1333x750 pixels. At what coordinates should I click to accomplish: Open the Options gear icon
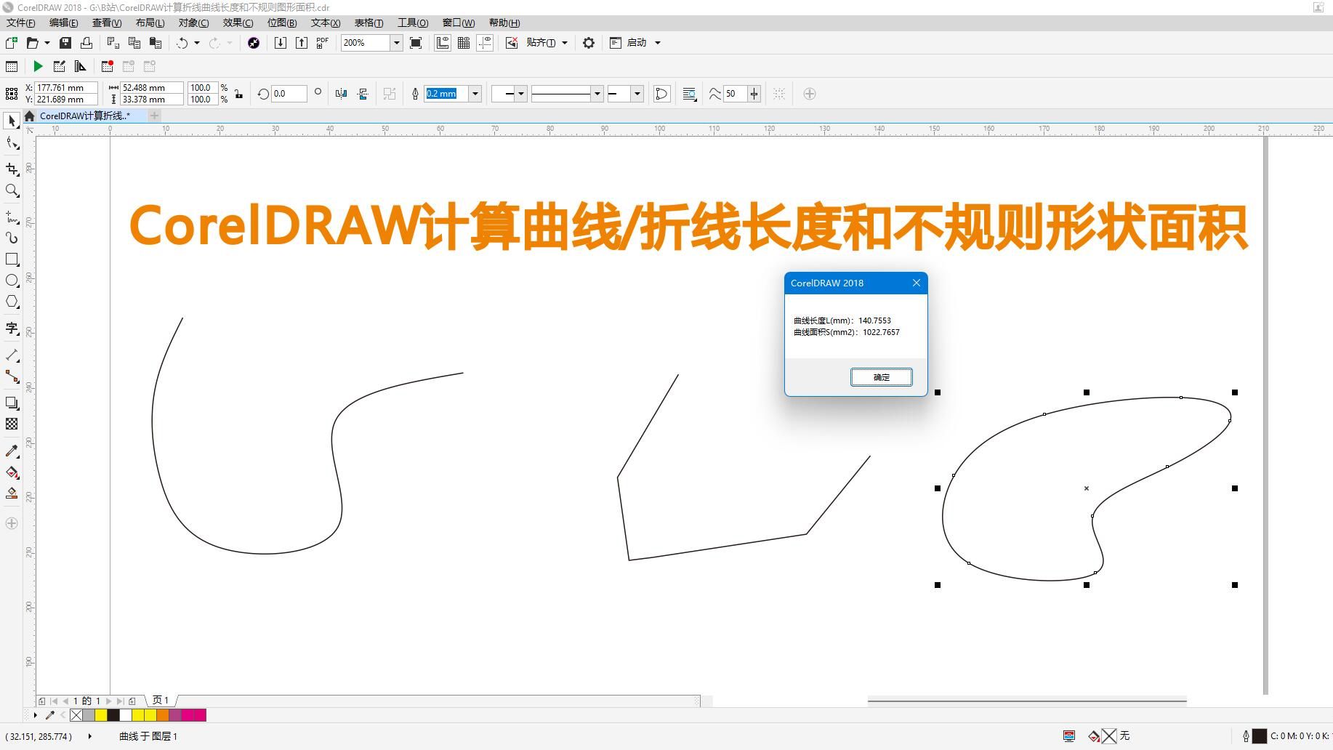(x=589, y=43)
